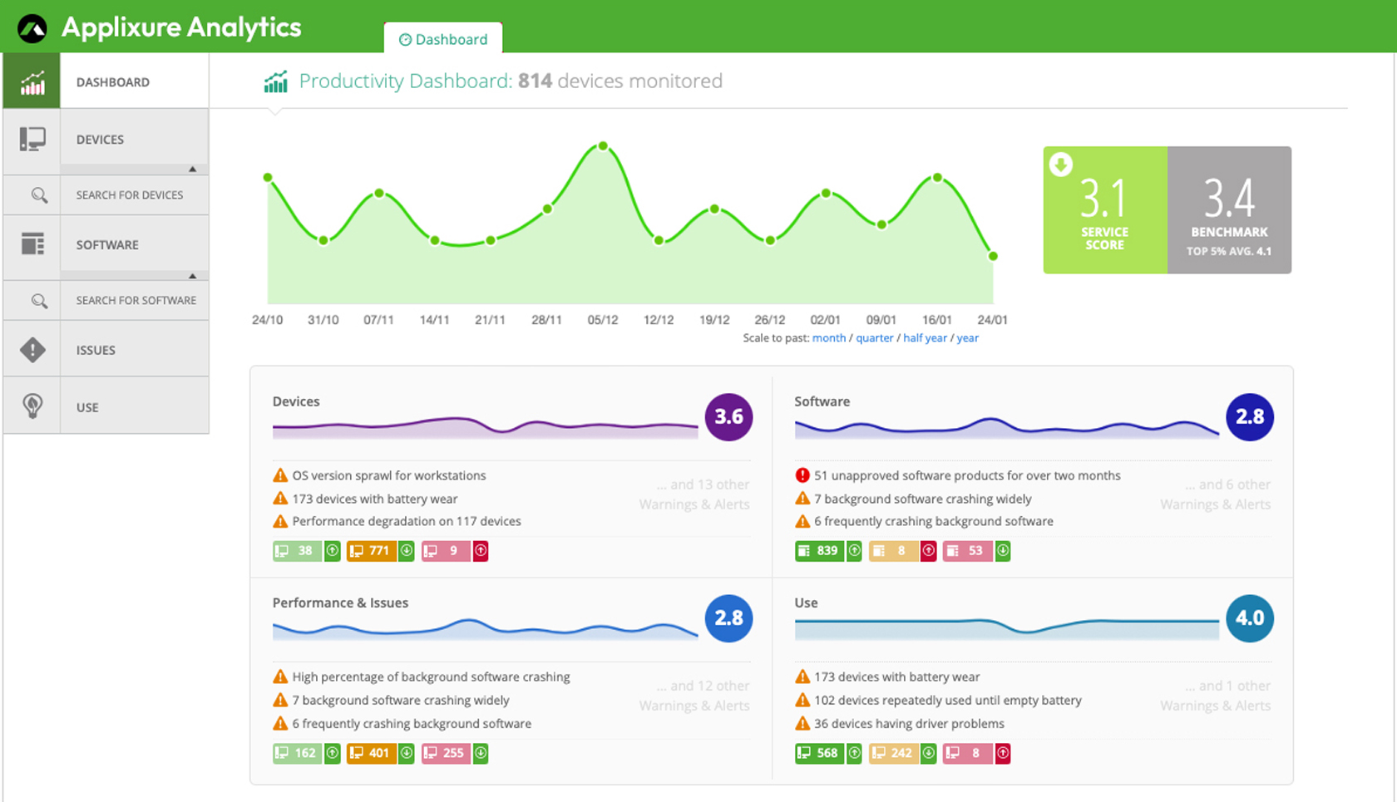The width and height of the screenshot is (1397, 802).
Task: Click Devices orange badge showing 771
Action: pyautogui.click(x=372, y=551)
